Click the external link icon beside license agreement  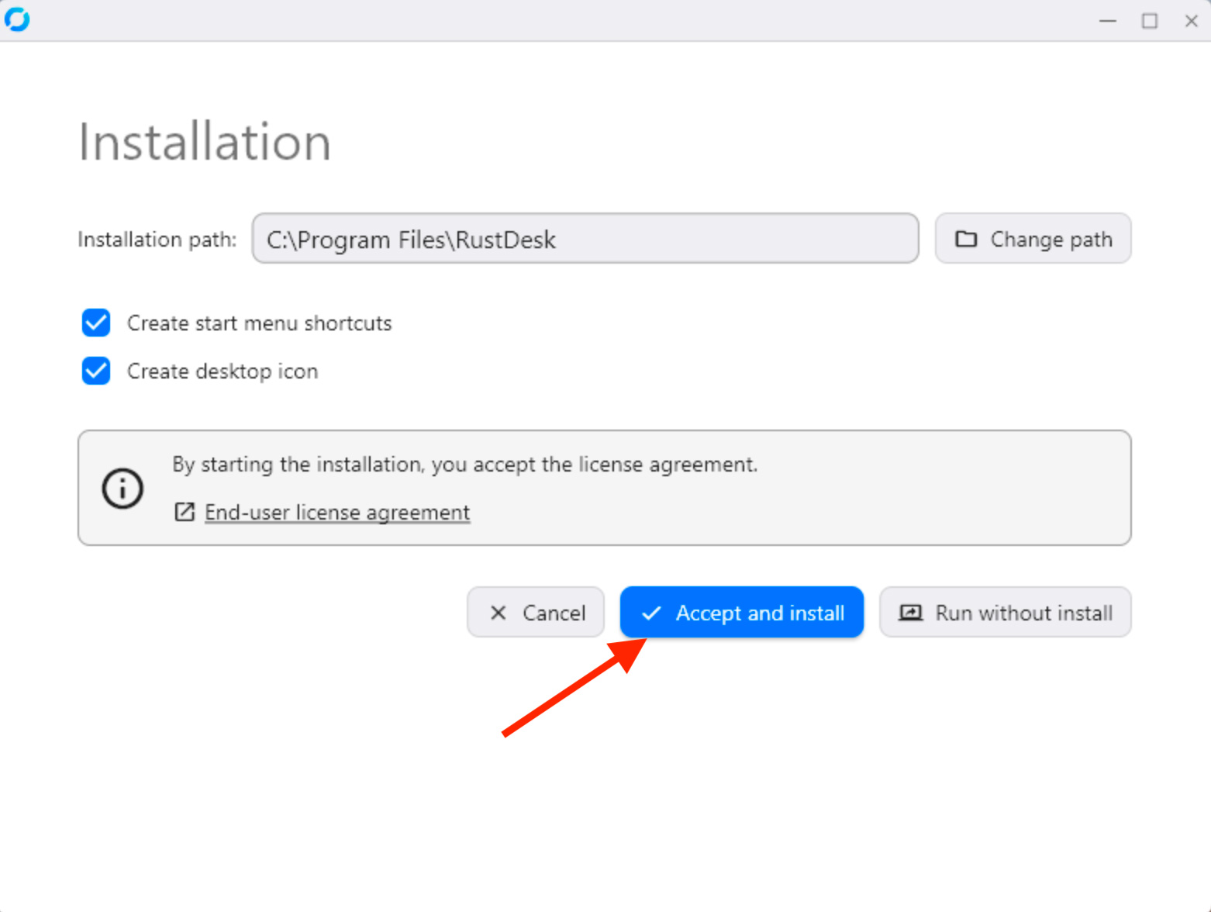(185, 512)
